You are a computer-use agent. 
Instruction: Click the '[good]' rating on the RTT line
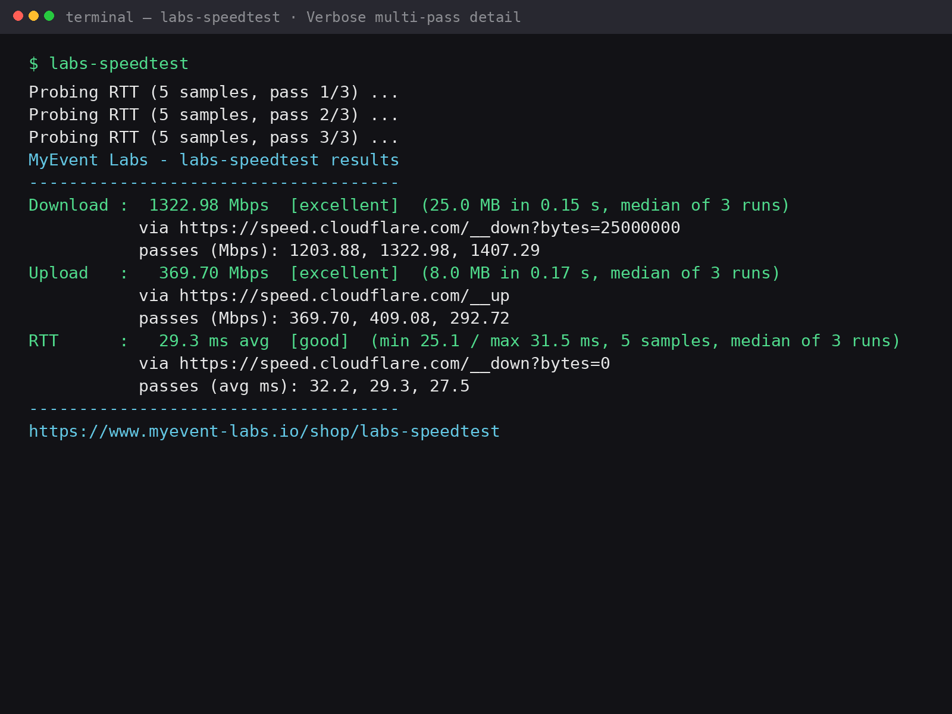319,341
